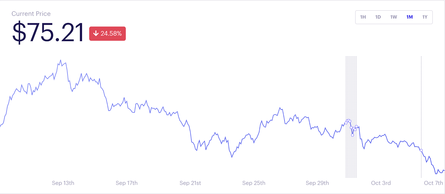445x194 pixels.
Task: Open the 1Y price history
Action: coord(424,17)
